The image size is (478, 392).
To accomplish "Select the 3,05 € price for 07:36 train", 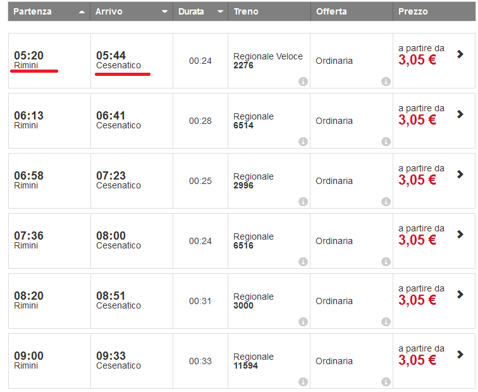I will [x=417, y=240].
